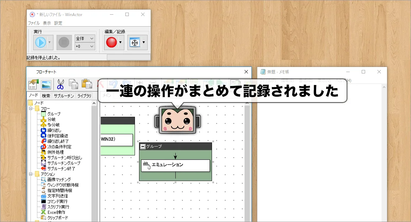Click the grey stop execution button

[64, 42]
